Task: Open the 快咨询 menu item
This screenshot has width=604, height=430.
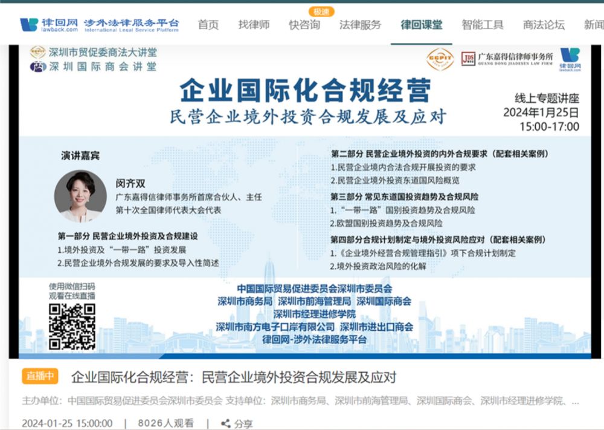Action: (304, 25)
